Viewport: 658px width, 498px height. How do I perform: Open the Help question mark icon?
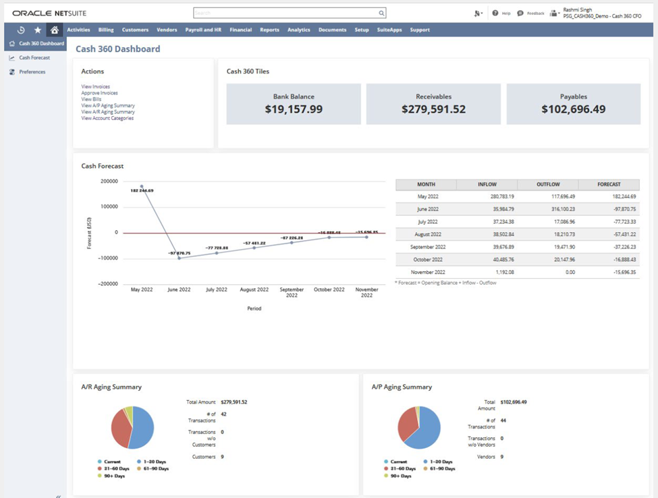point(495,13)
